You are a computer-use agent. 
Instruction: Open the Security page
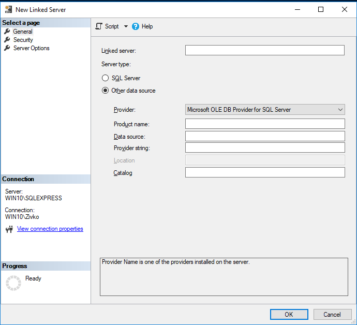pyautogui.click(x=23, y=40)
